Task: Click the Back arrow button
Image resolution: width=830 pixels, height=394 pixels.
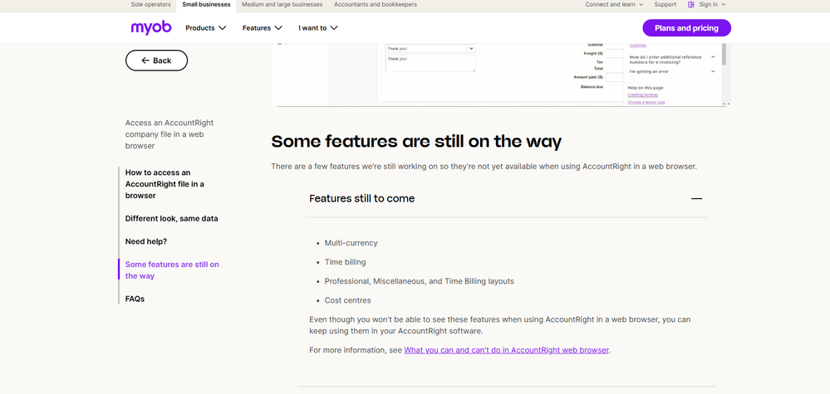Action: pos(156,61)
